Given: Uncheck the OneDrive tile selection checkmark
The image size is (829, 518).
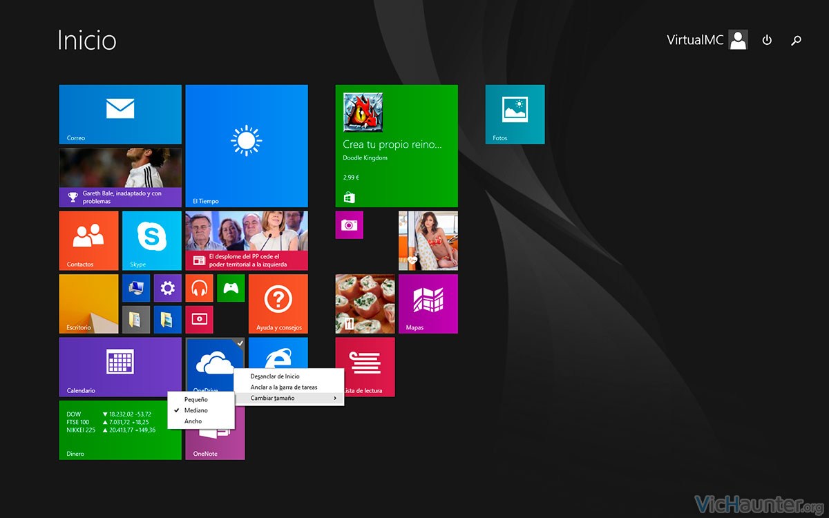Looking at the screenshot, I should coord(239,343).
